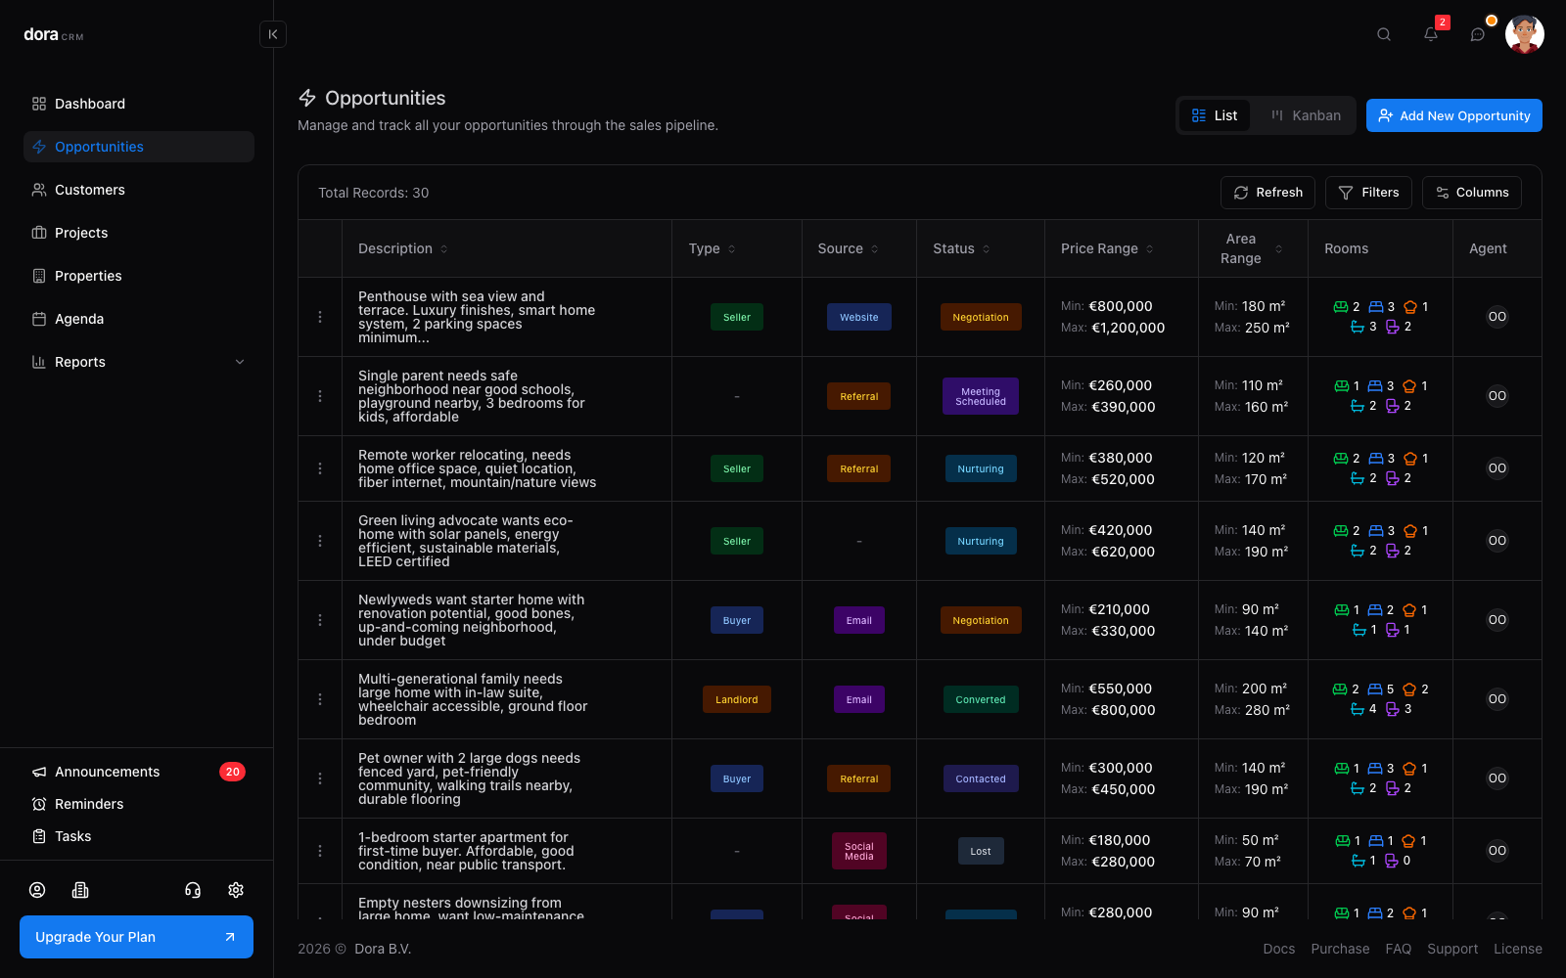Open Properties in sidebar
This screenshot has width=1566, height=978.
(x=139, y=276)
